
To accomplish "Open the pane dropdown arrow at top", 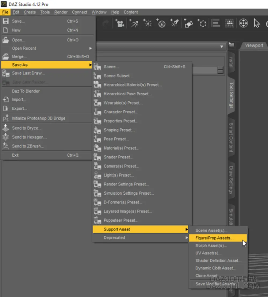I will tap(222, 47).
